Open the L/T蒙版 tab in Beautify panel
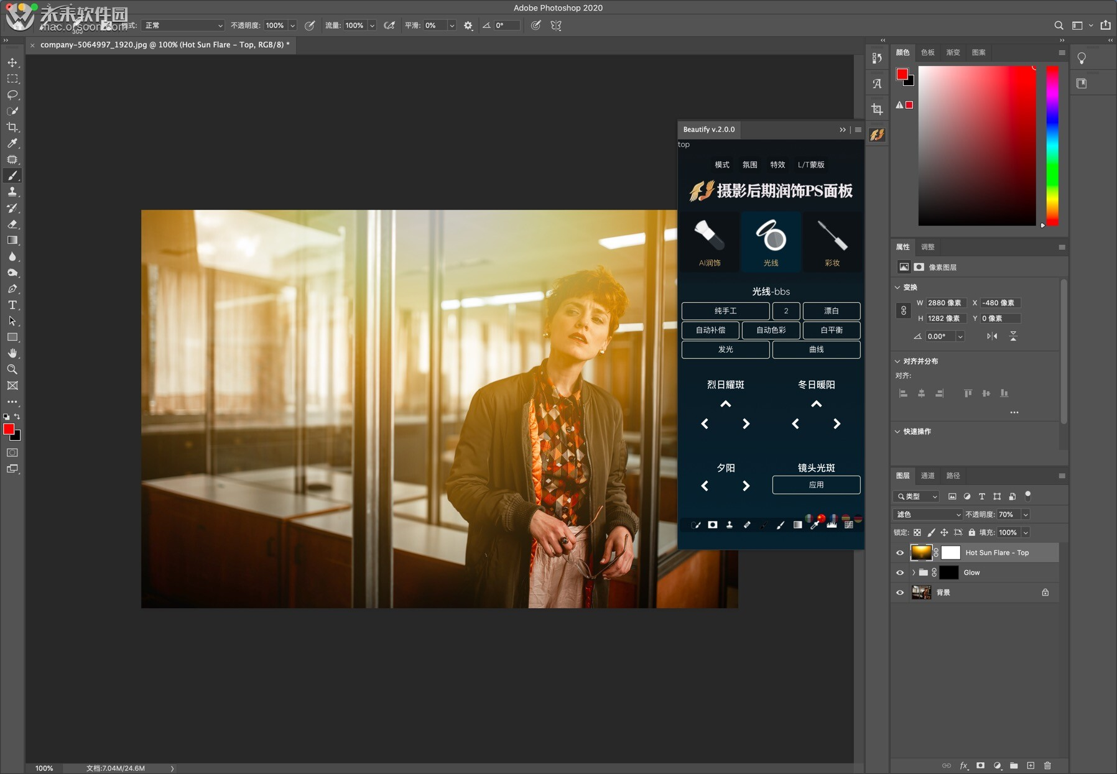The height and width of the screenshot is (774, 1117). pyautogui.click(x=812, y=165)
